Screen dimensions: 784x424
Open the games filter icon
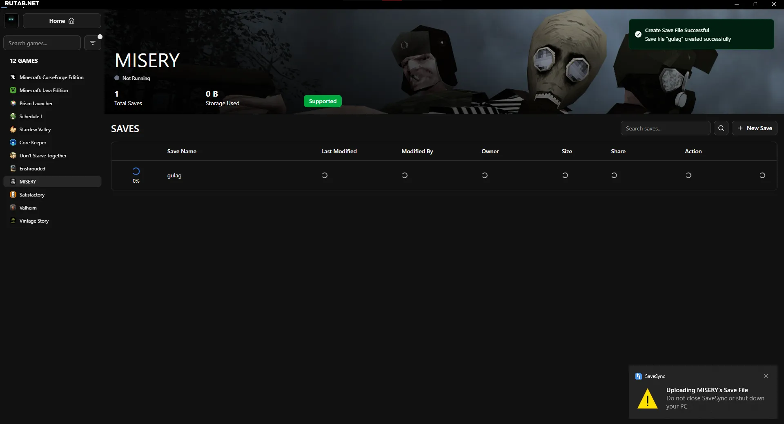coord(93,43)
